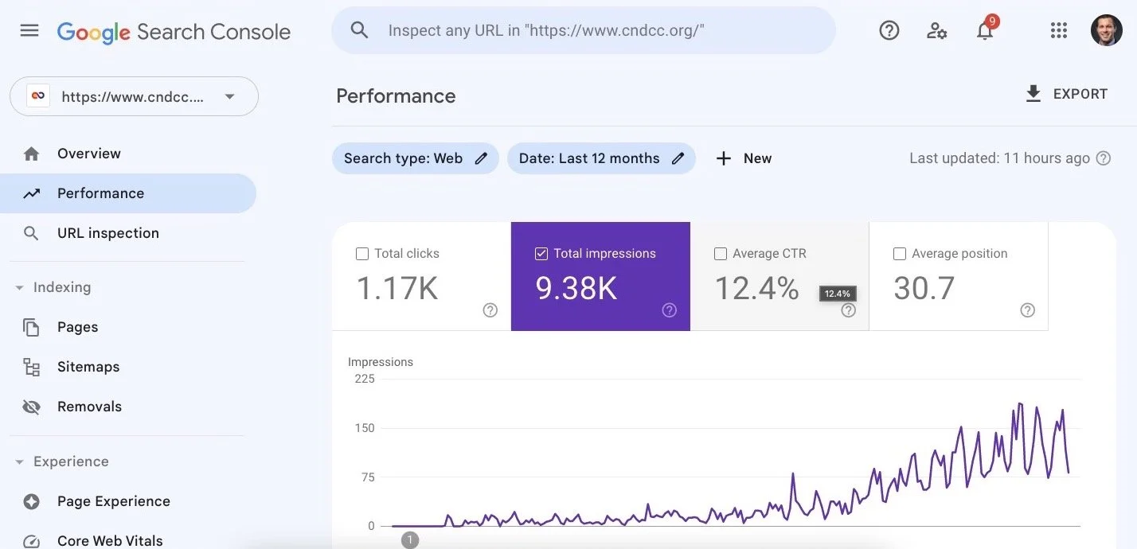1137x549 pixels.
Task: Click the Pages documents icon
Action: (31, 327)
